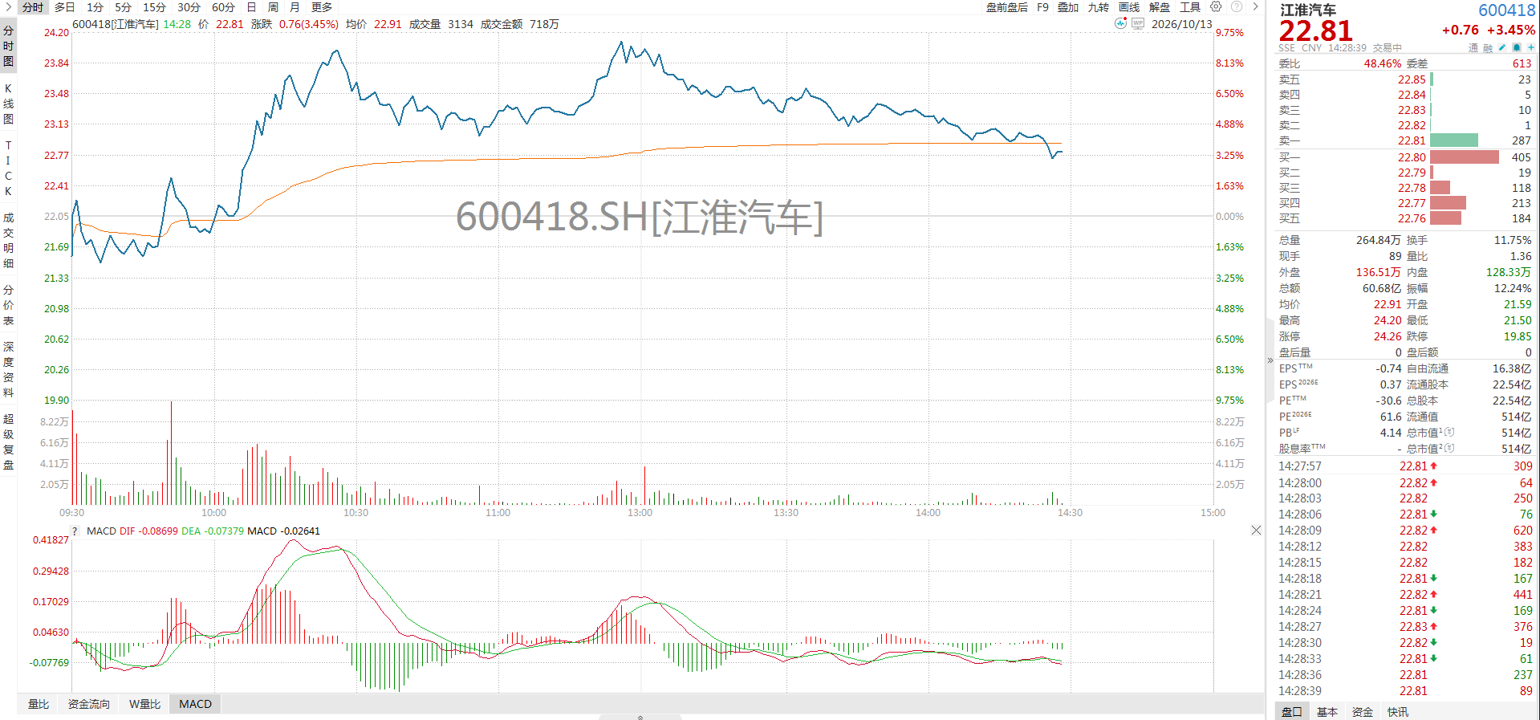Expand bottom panel handle arrow

pos(640,717)
